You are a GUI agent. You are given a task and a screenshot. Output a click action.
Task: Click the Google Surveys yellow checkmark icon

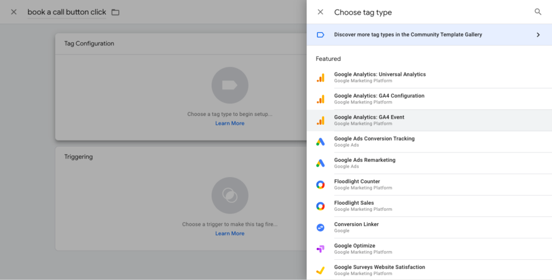point(320,270)
